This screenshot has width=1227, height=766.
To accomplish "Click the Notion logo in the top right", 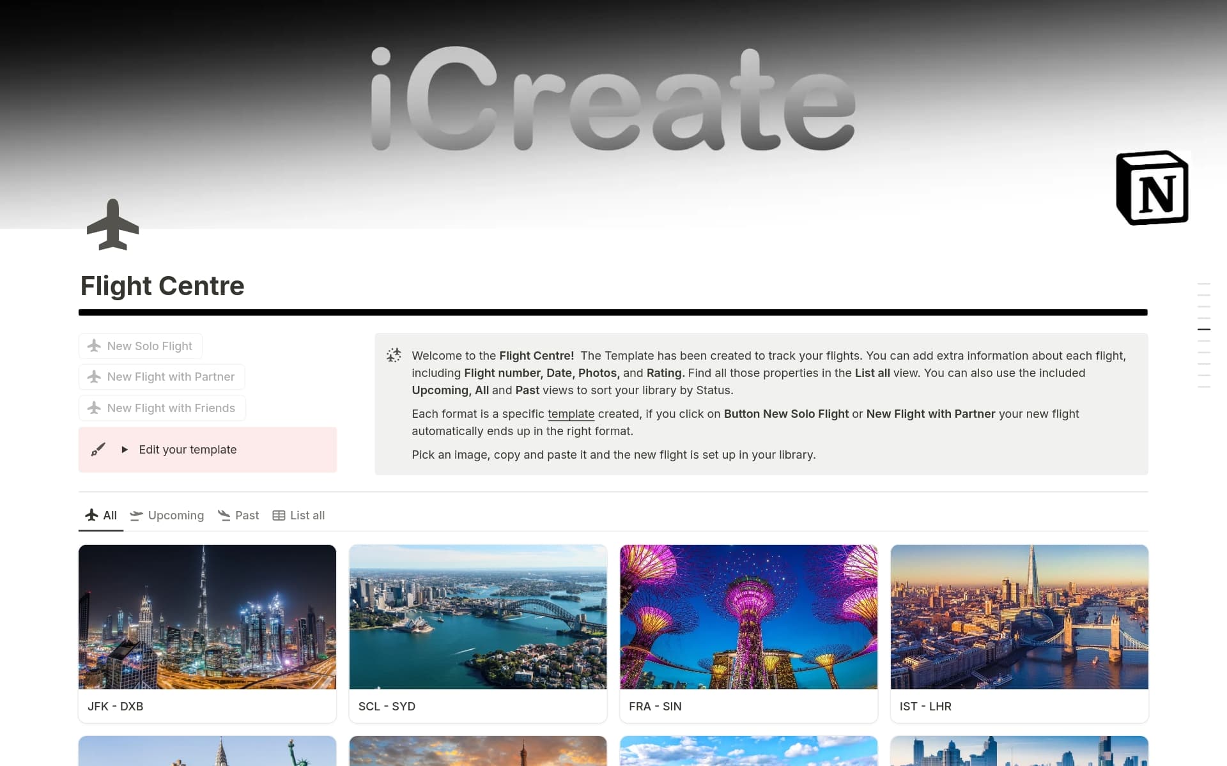I will tap(1152, 187).
